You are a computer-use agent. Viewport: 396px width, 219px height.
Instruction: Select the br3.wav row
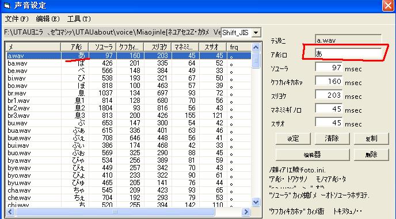click(128, 116)
